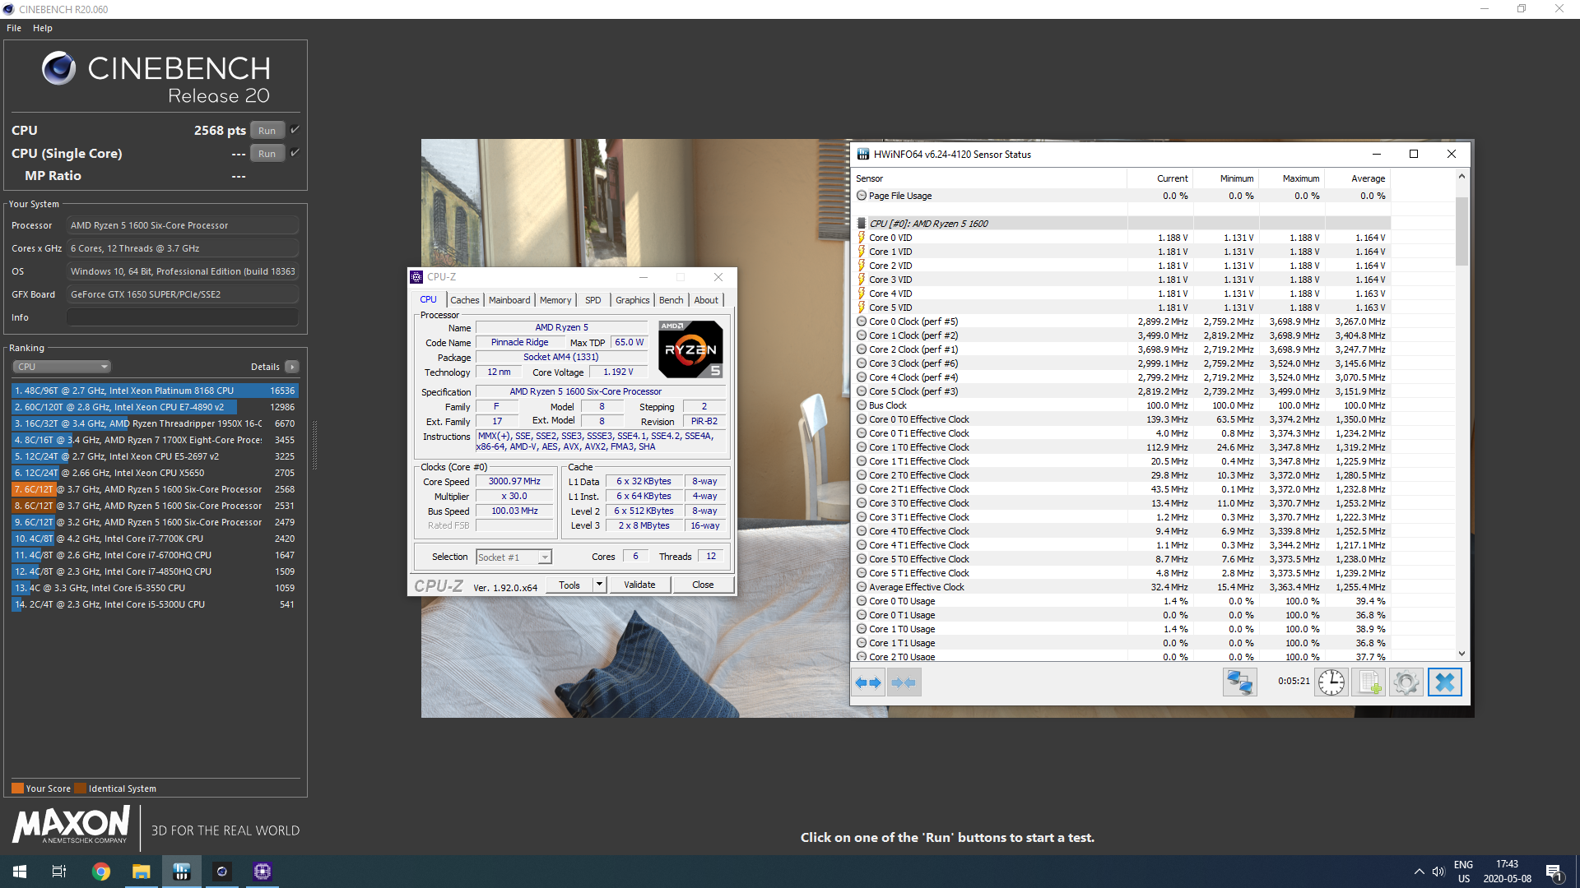Open Windows Start menu
1580x888 pixels.
click(x=20, y=872)
